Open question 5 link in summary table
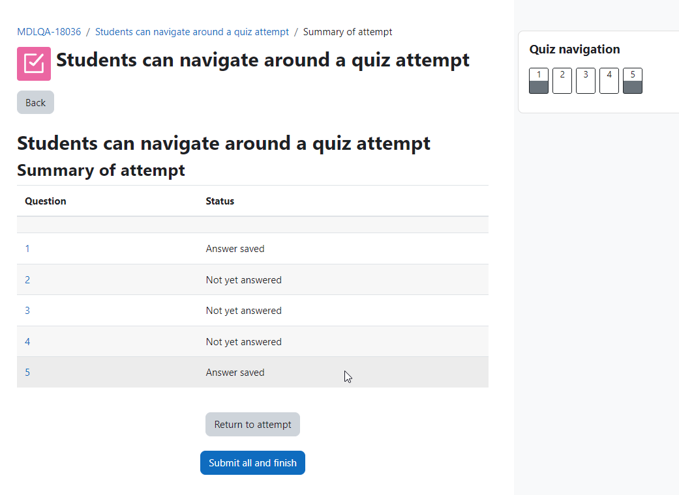 tap(27, 373)
